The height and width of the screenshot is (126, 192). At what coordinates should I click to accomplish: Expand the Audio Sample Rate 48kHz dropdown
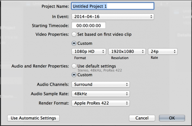[101, 94]
